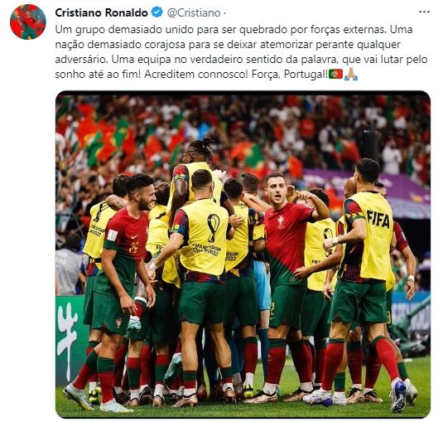Click the World Cup trophy logo on bib
Viewport: 443px width, 422px height.
point(214,228)
